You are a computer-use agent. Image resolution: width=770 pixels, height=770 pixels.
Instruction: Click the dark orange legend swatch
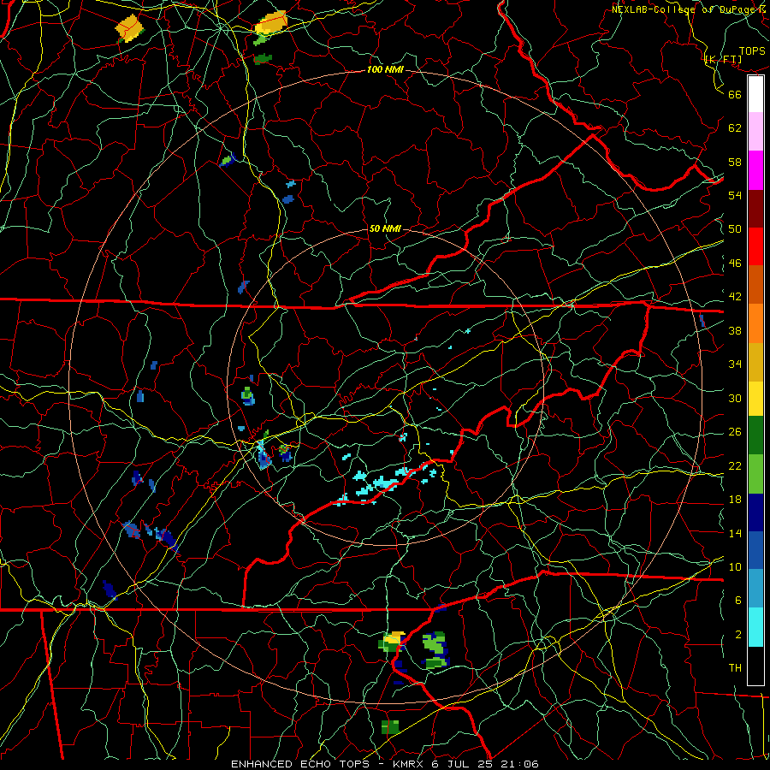point(755,285)
